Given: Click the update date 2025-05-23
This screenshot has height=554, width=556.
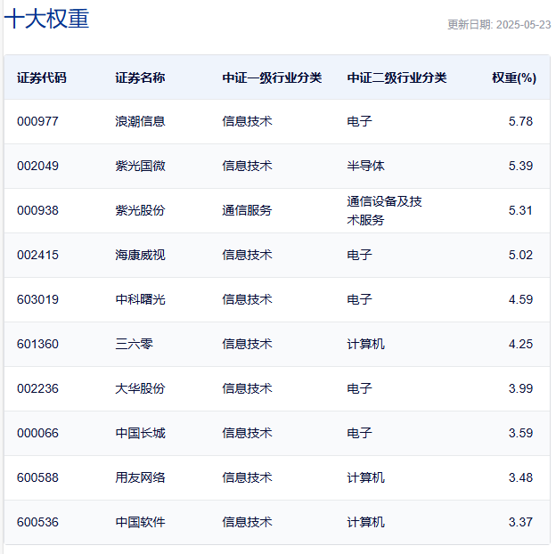Looking at the screenshot, I should tap(523, 24).
